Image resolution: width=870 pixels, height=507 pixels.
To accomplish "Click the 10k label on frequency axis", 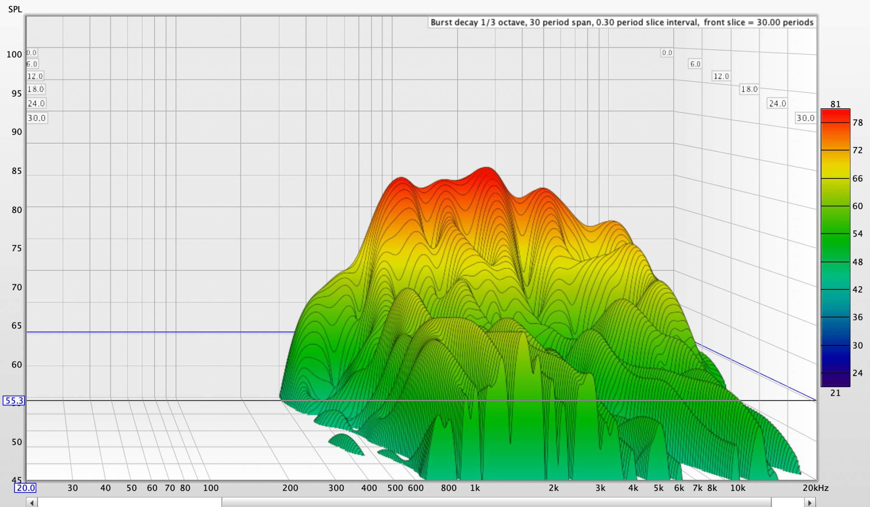I will [738, 488].
